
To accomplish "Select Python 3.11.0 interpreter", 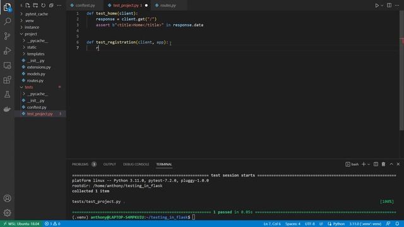I will [365, 224].
